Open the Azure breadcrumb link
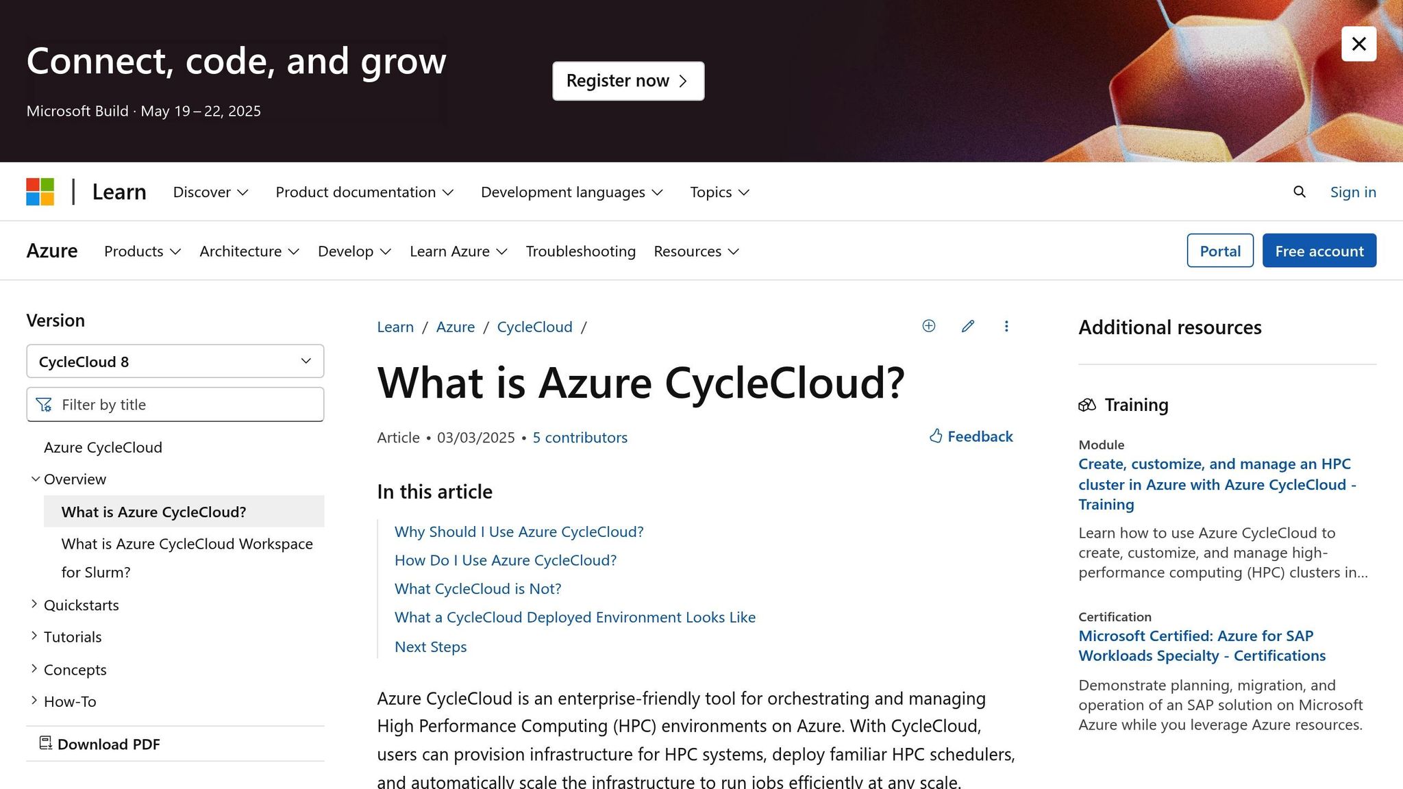The width and height of the screenshot is (1403, 789). (x=455, y=327)
